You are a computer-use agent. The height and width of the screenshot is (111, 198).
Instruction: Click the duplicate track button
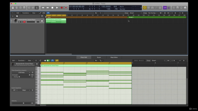coord(17,16)
